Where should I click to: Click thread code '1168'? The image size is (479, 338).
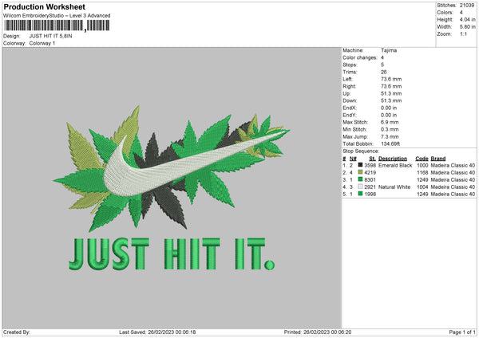(422, 173)
